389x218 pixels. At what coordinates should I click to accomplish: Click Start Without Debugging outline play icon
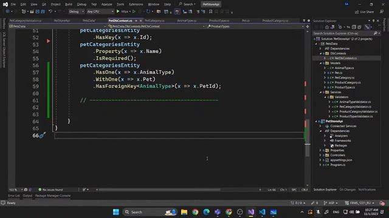(x=134, y=12)
